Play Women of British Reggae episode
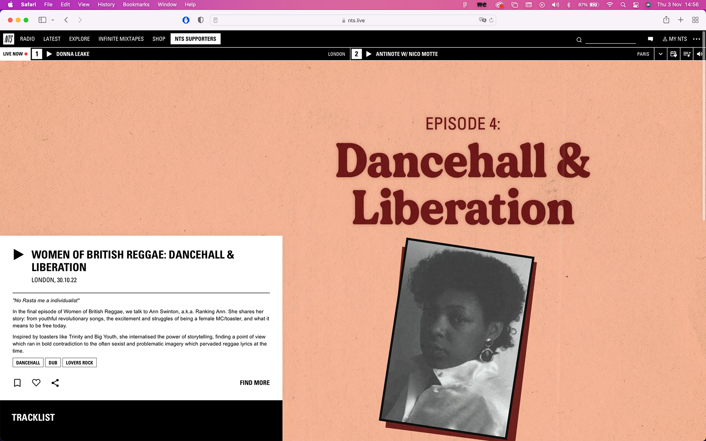The height and width of the screenshot is (441, 706). pos(18,254)
